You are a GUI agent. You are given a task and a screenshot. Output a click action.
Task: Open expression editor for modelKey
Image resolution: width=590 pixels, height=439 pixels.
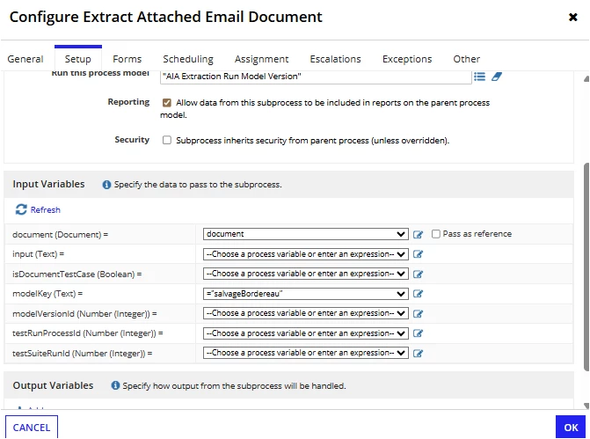click(x=418, y=294)
